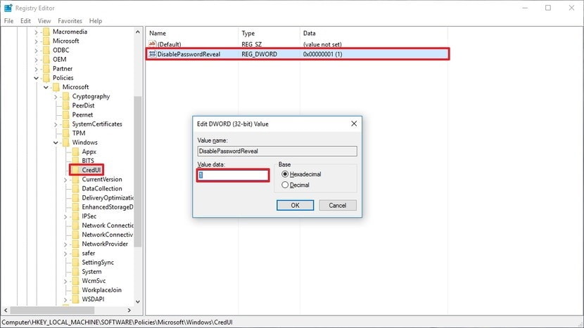584x328 pixels.
Task: Confirm the DWORD edit with OK
Action: [295, 205]
